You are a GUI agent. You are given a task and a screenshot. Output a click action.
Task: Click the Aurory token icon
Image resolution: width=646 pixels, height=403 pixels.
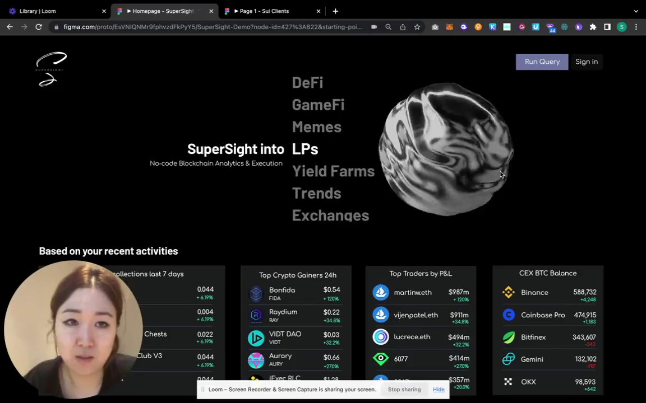(256, 360)
